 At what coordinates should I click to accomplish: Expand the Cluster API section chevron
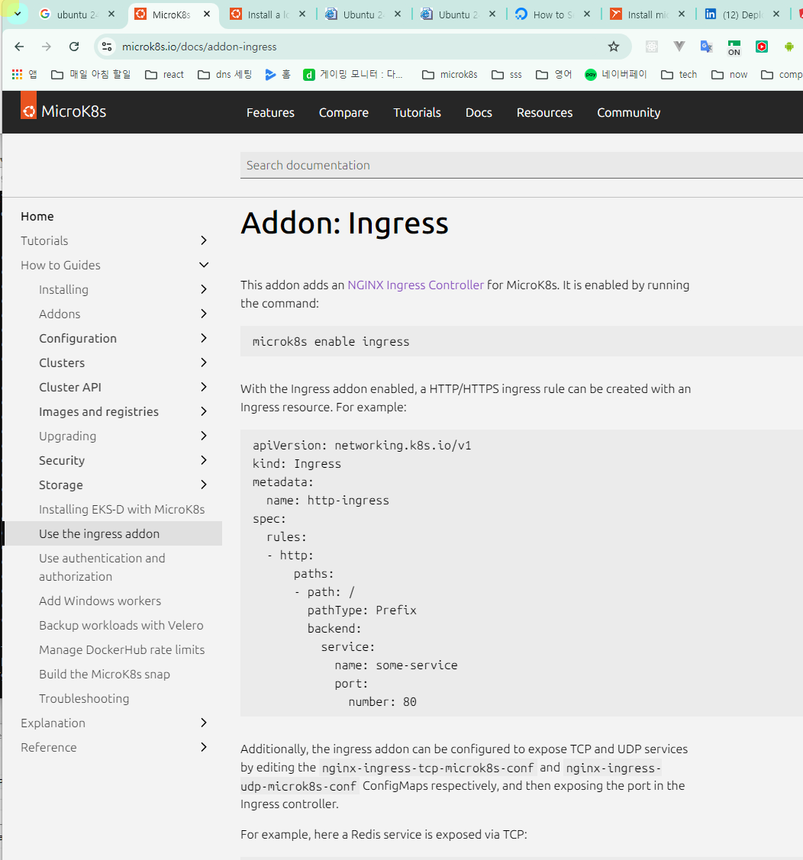point(204,387)
